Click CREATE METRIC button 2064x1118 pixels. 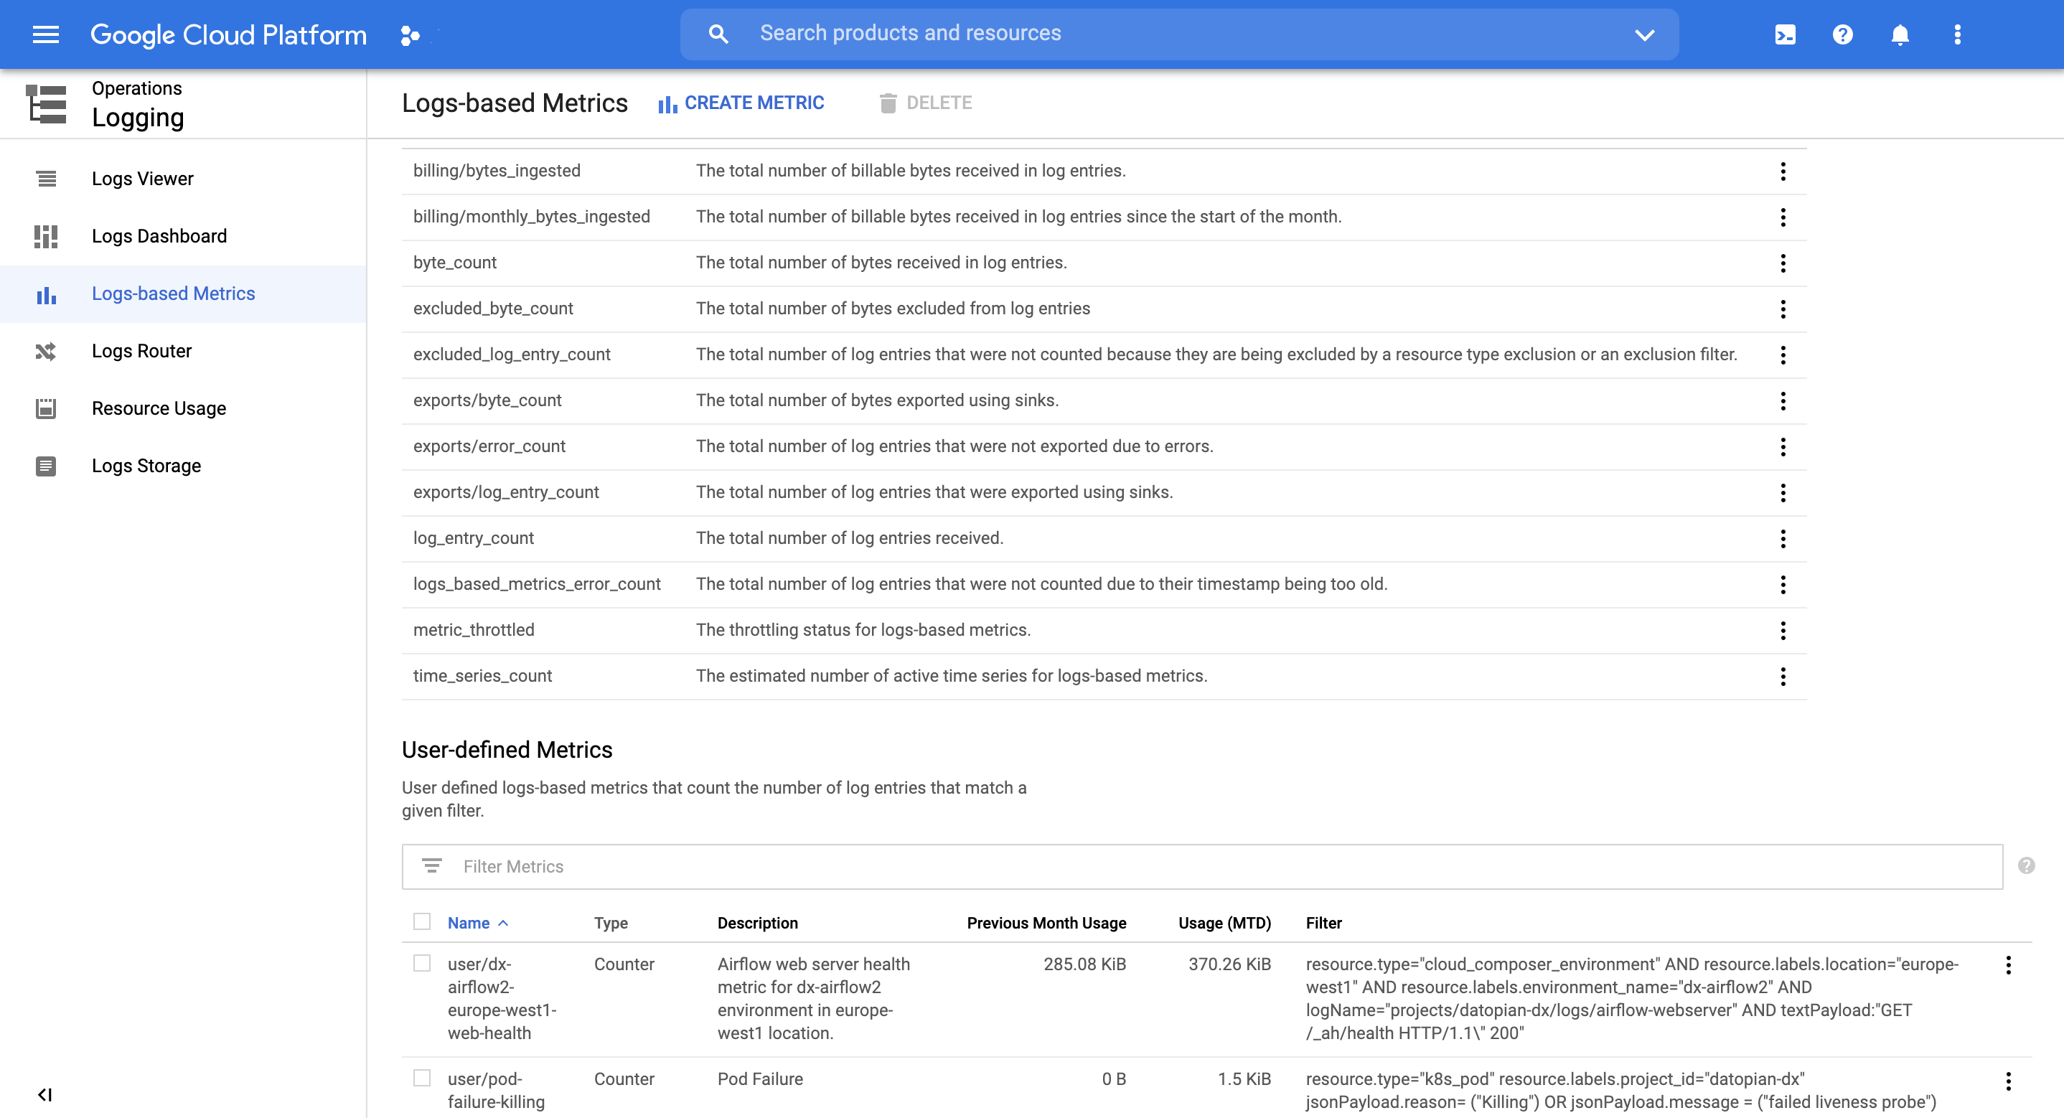[741, 103]
